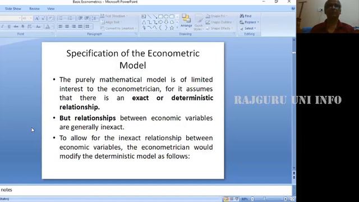Expand the shapes gallery More arrow
The height and width of the screenshot is (202, 359).
tap(177, 27)
